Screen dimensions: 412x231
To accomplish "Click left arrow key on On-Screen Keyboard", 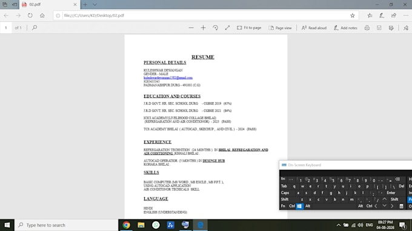I will [376, 206].
